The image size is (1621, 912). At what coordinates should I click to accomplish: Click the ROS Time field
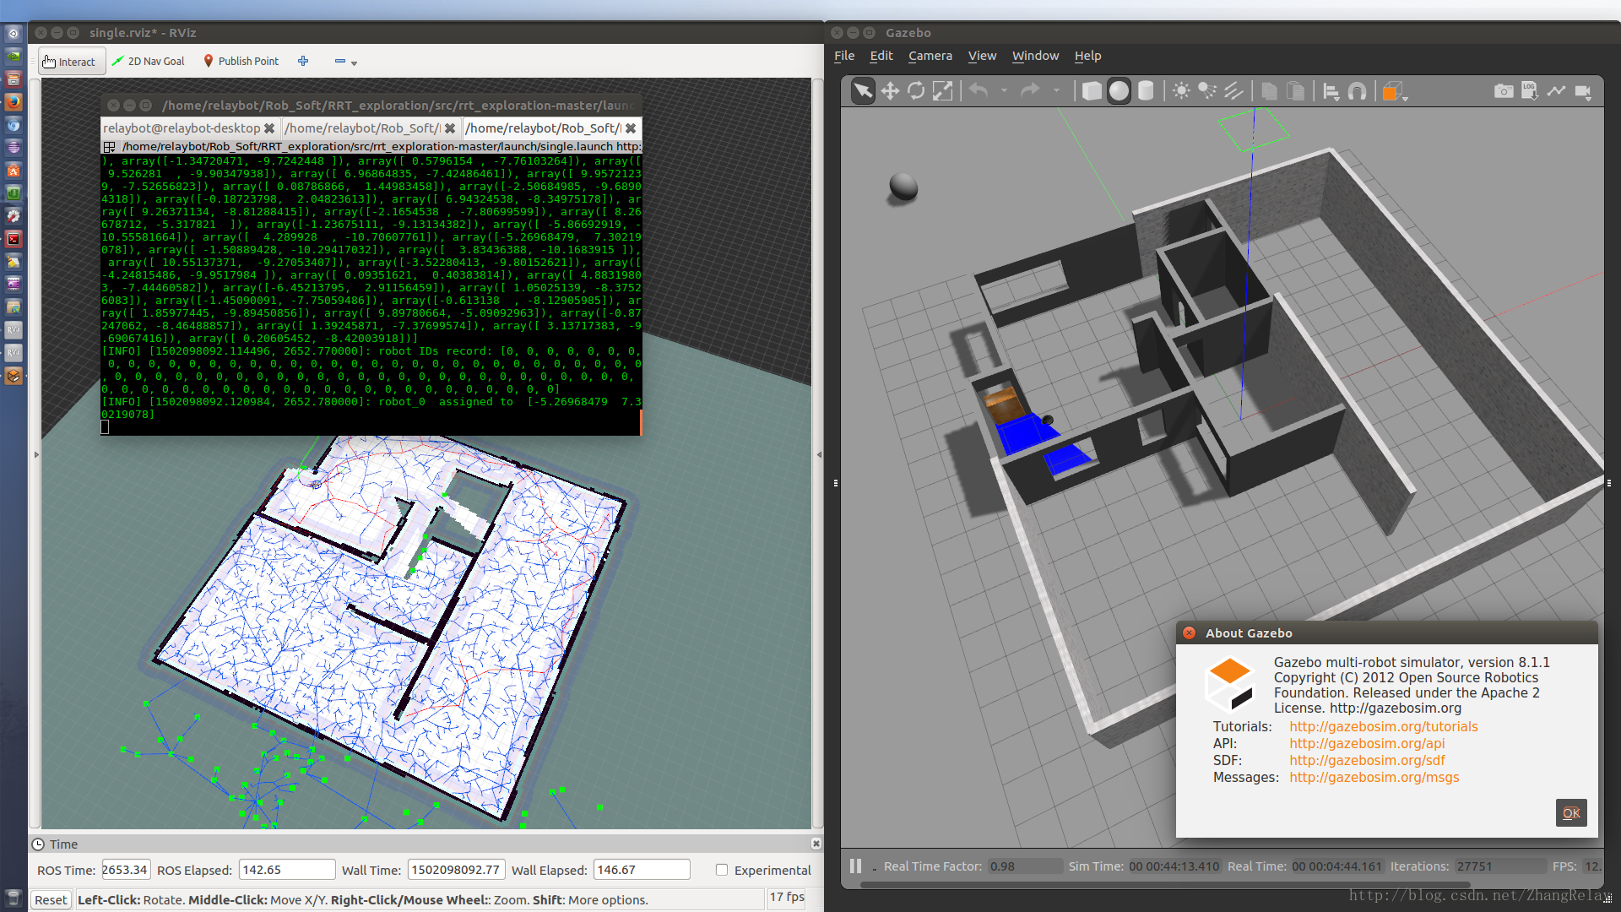click(x=126, y=870)
